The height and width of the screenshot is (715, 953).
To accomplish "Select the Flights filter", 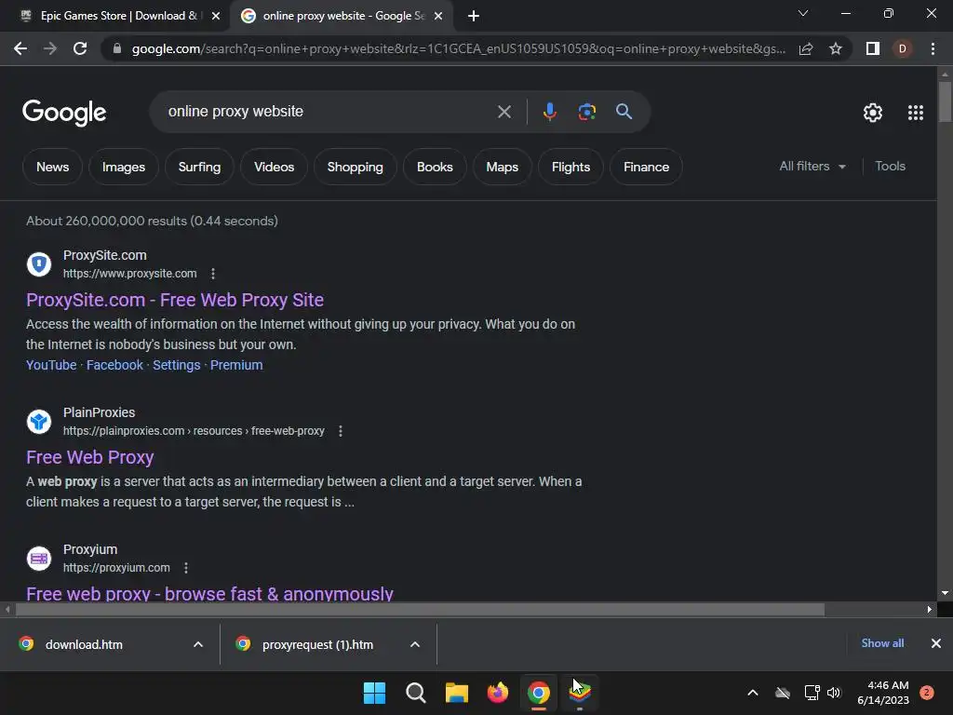I will click(570, 167).
